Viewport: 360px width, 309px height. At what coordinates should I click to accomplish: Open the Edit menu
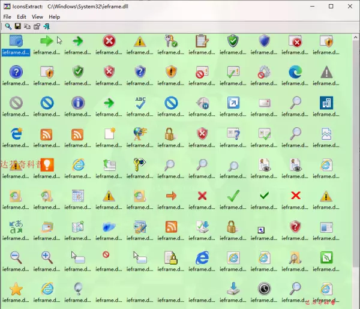[x=22, y=17]
